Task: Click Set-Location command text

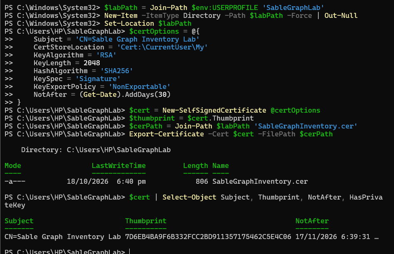Action: [129, 23]
